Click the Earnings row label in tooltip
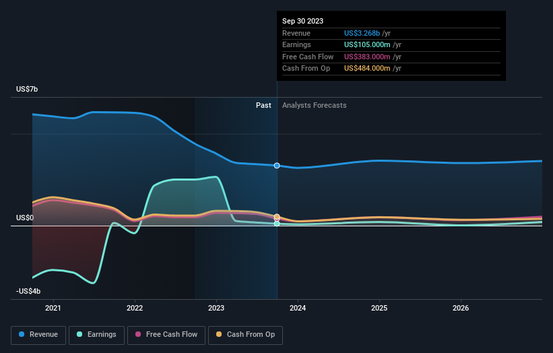The height and width of the screenshot is (353, 553). click(296, 44)
